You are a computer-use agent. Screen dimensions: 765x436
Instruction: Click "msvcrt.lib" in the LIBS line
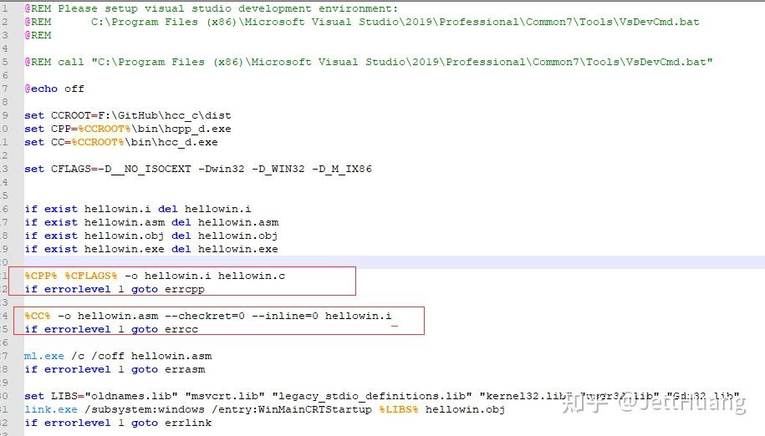[225, 396]
